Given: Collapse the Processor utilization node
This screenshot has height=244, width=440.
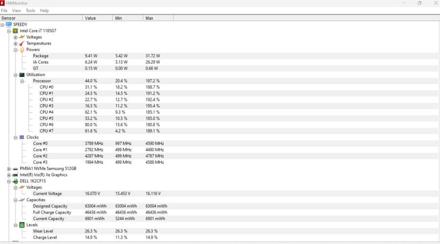Looking at the screenshot, I should click(x=22, y=81).
